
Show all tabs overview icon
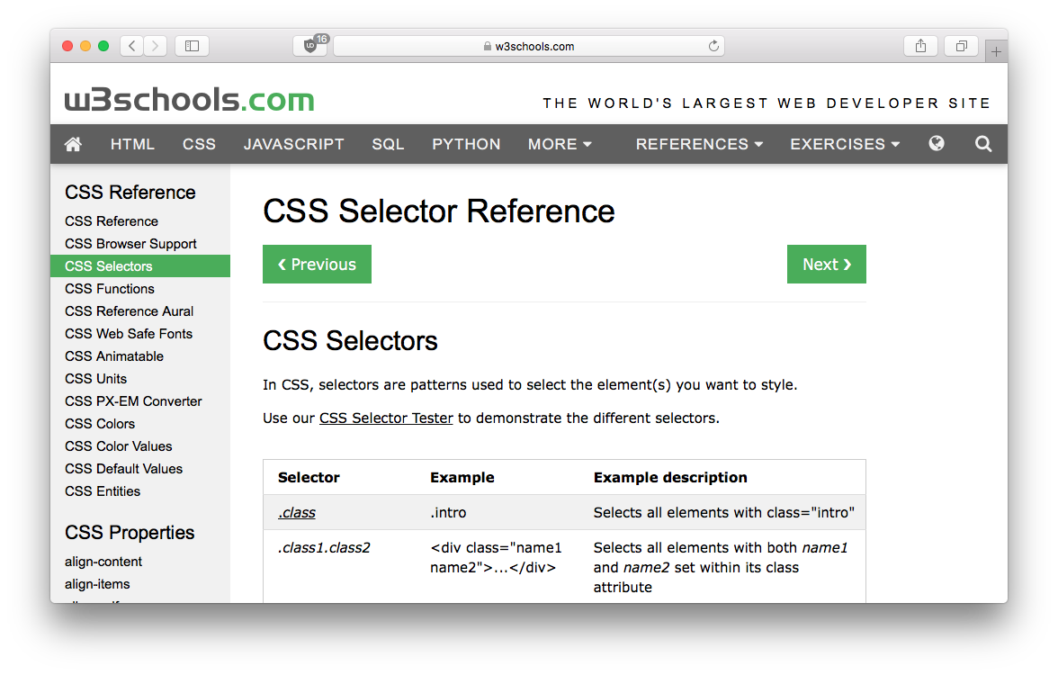pos(962,46)
